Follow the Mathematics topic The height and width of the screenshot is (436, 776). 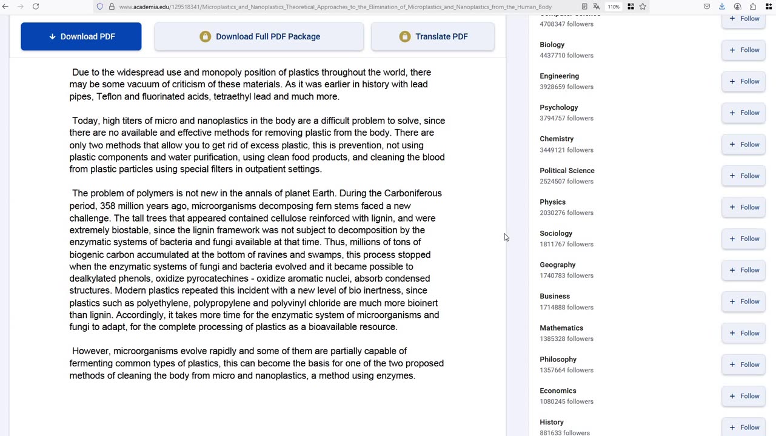(x=744, y=333)
